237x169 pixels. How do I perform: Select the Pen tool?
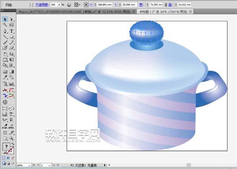click(5, 31)
